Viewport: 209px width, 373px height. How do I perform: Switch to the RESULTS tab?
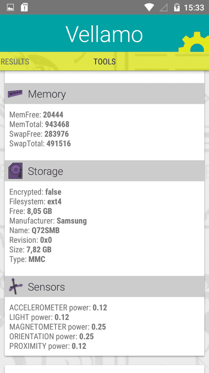click(15, 62)
